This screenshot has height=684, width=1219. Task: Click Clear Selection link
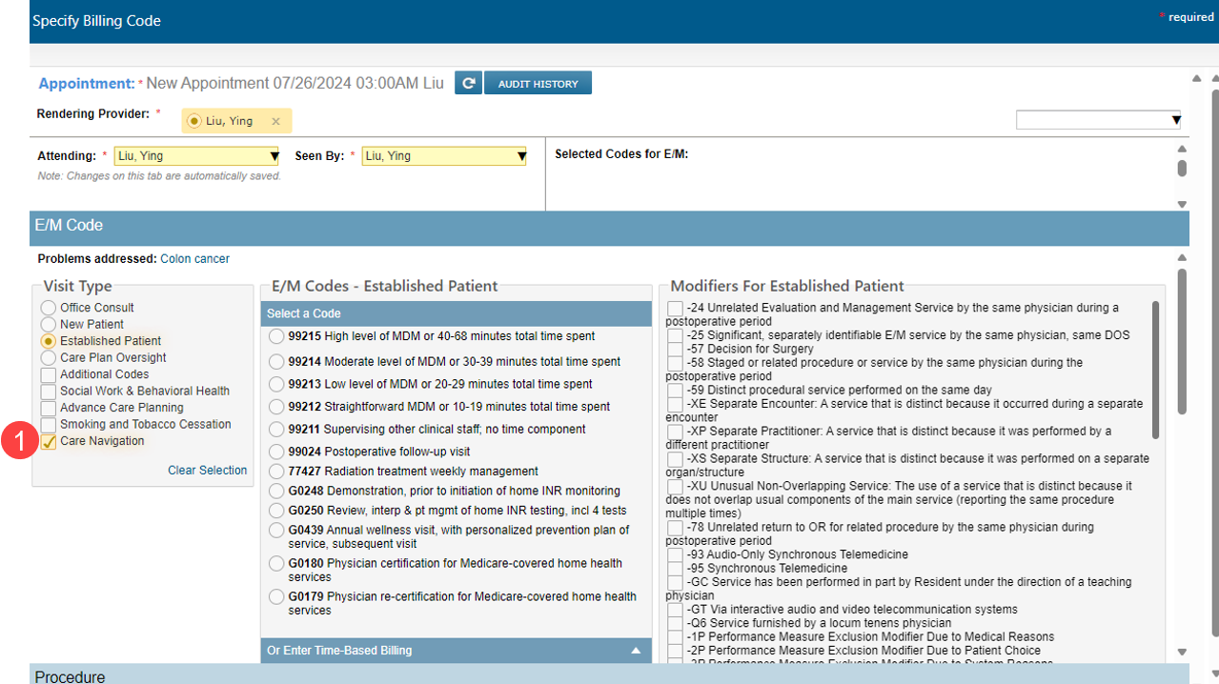207,471
